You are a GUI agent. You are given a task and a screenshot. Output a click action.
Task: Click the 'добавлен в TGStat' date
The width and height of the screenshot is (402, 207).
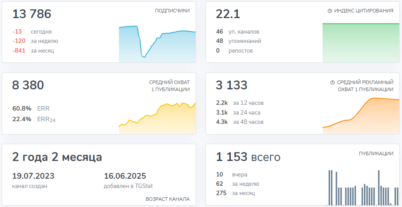(125, 176)
